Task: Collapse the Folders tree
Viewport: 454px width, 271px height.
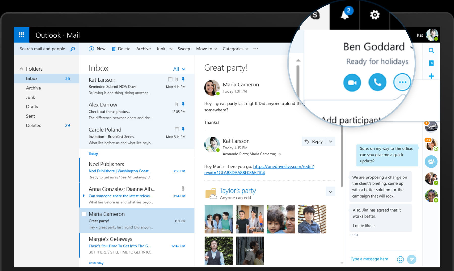Action: [x=21, y=69]
